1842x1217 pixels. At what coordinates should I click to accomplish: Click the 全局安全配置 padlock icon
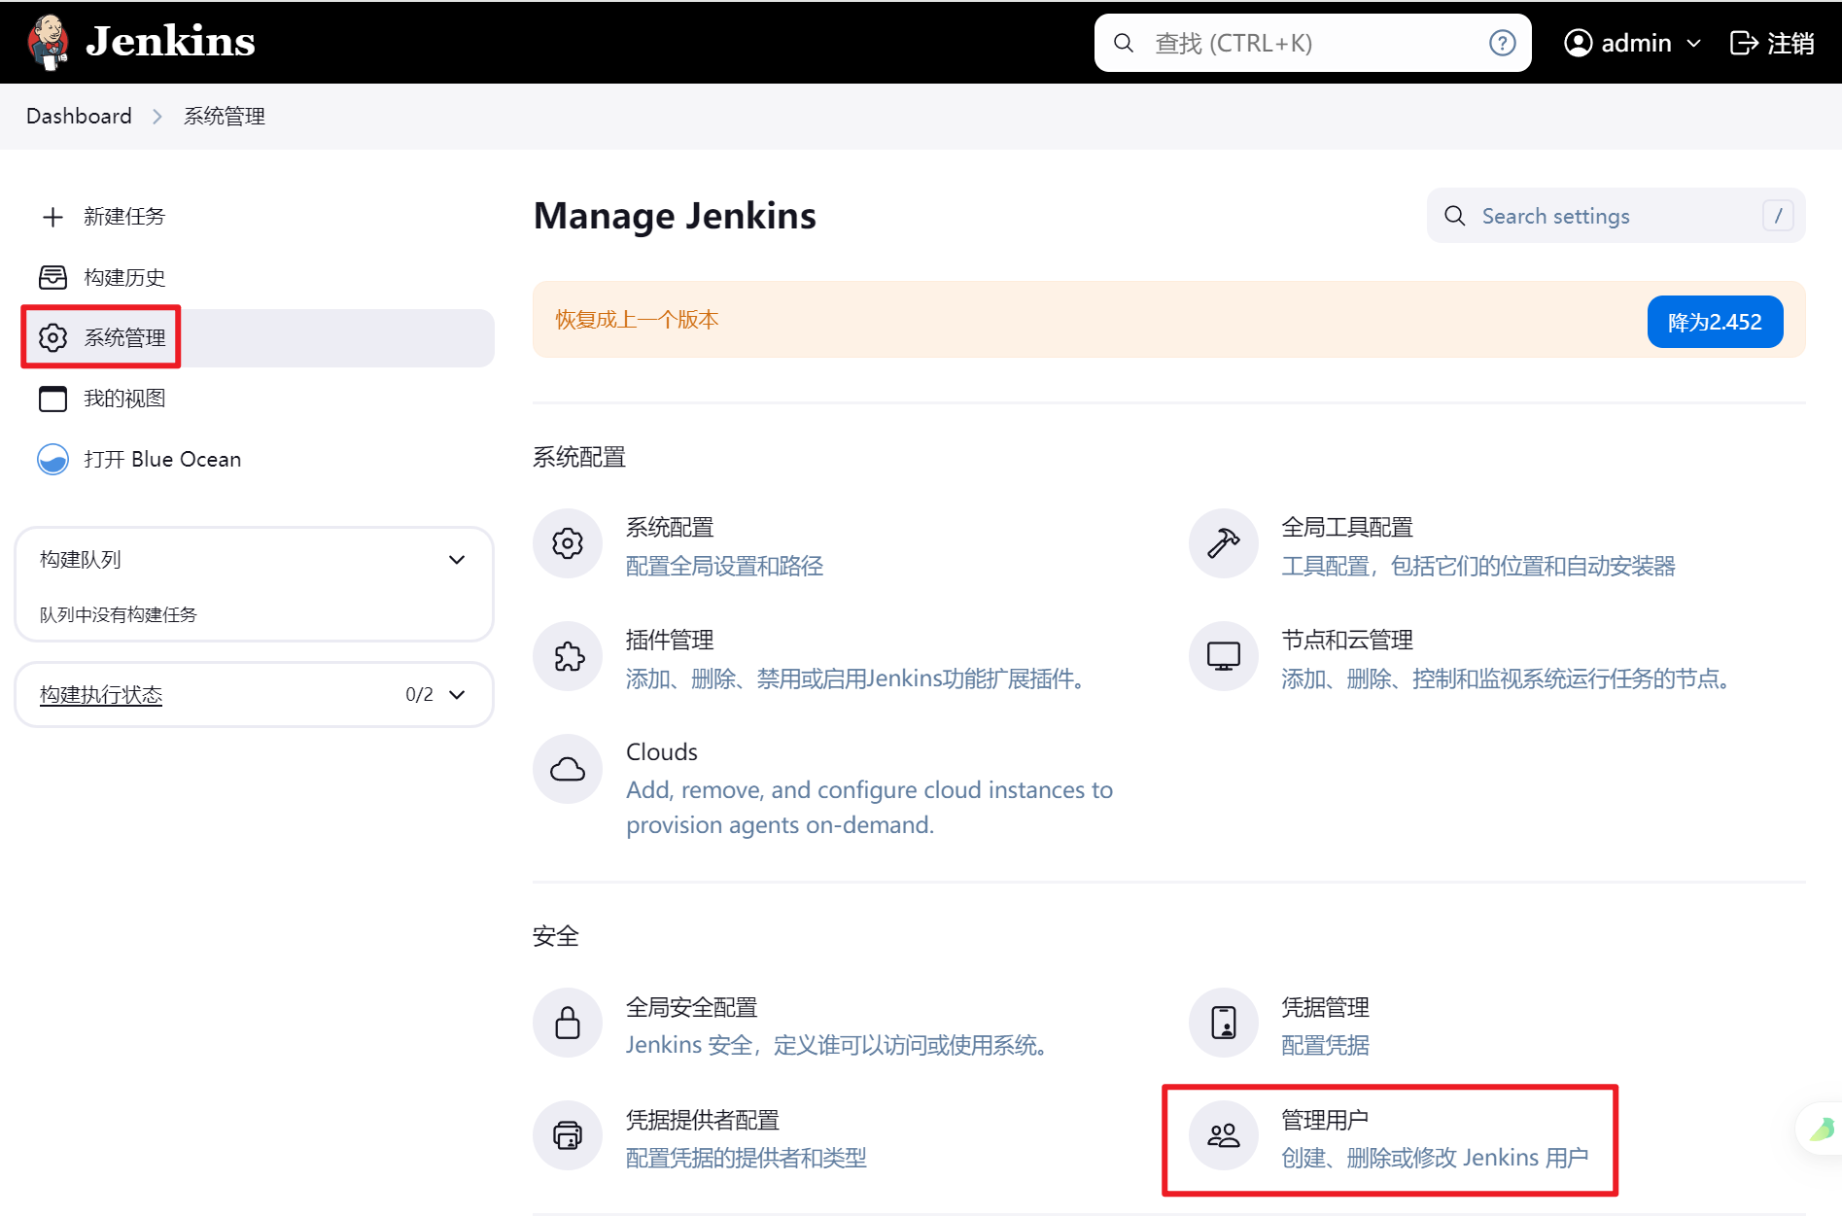pyautogui.click(x=568, y=1023)
